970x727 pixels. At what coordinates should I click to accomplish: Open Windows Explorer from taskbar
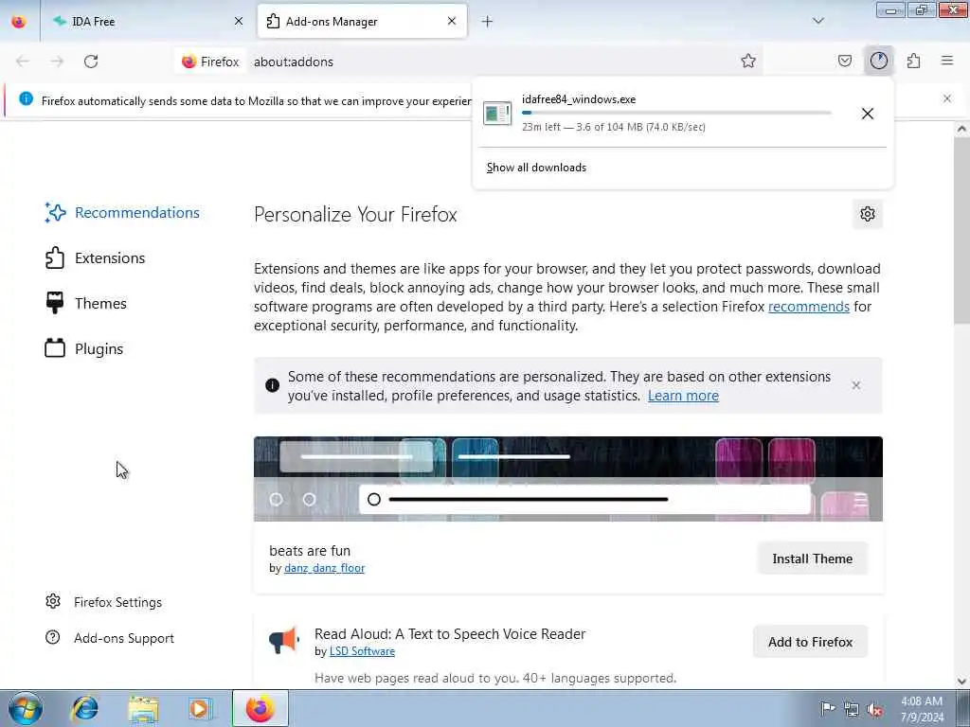pyautogui.click(x=143, y=708)
